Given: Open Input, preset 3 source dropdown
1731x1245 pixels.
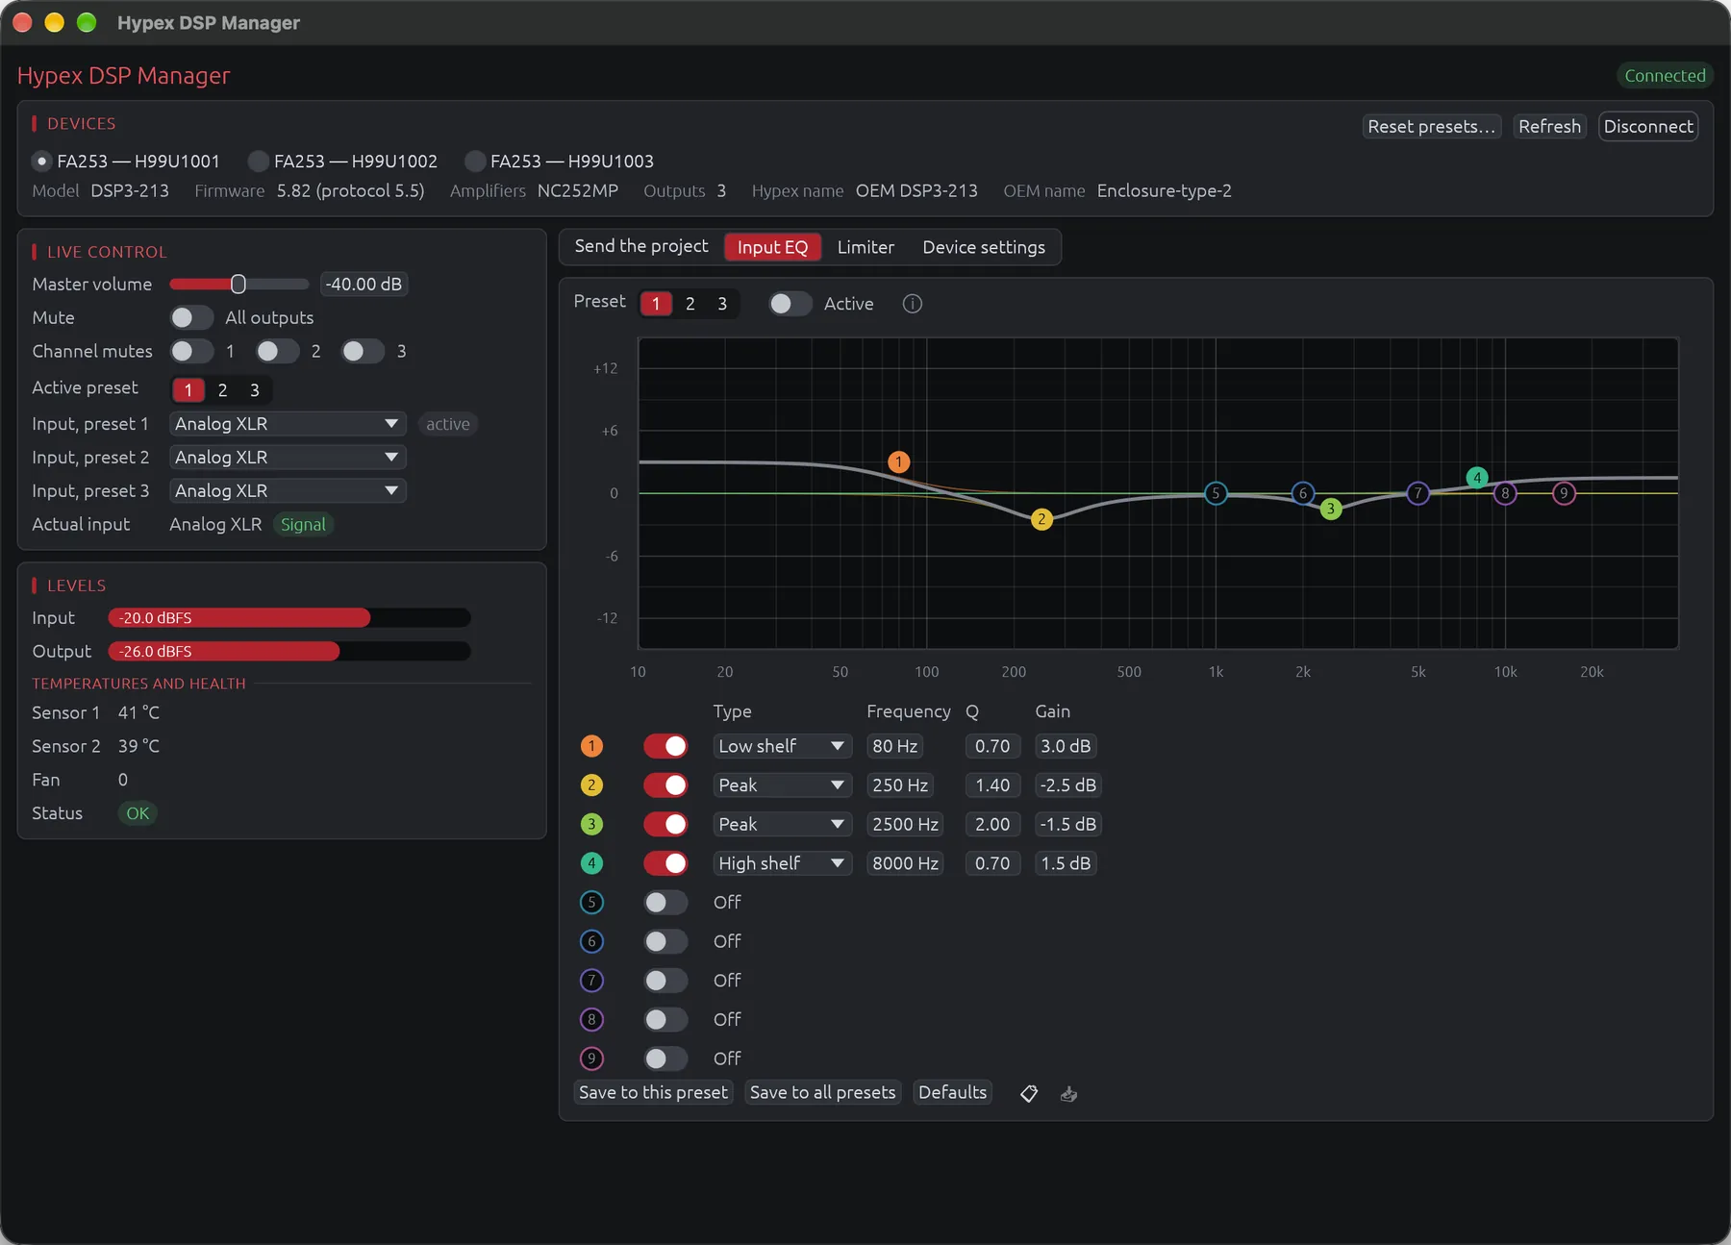Looking at the screenshot, I should pos(288,491).
